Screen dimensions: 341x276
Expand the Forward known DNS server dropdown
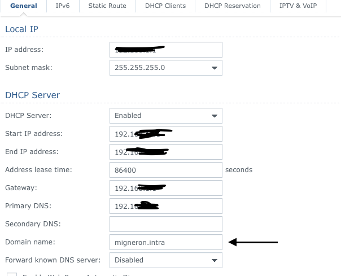[165, 260]
